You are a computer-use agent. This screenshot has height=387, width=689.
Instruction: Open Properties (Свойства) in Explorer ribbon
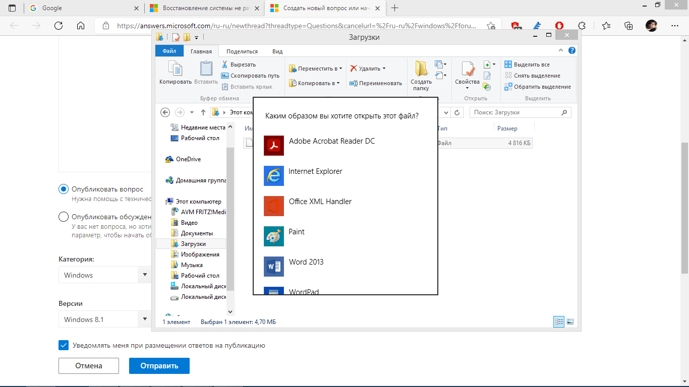point(467,76)
